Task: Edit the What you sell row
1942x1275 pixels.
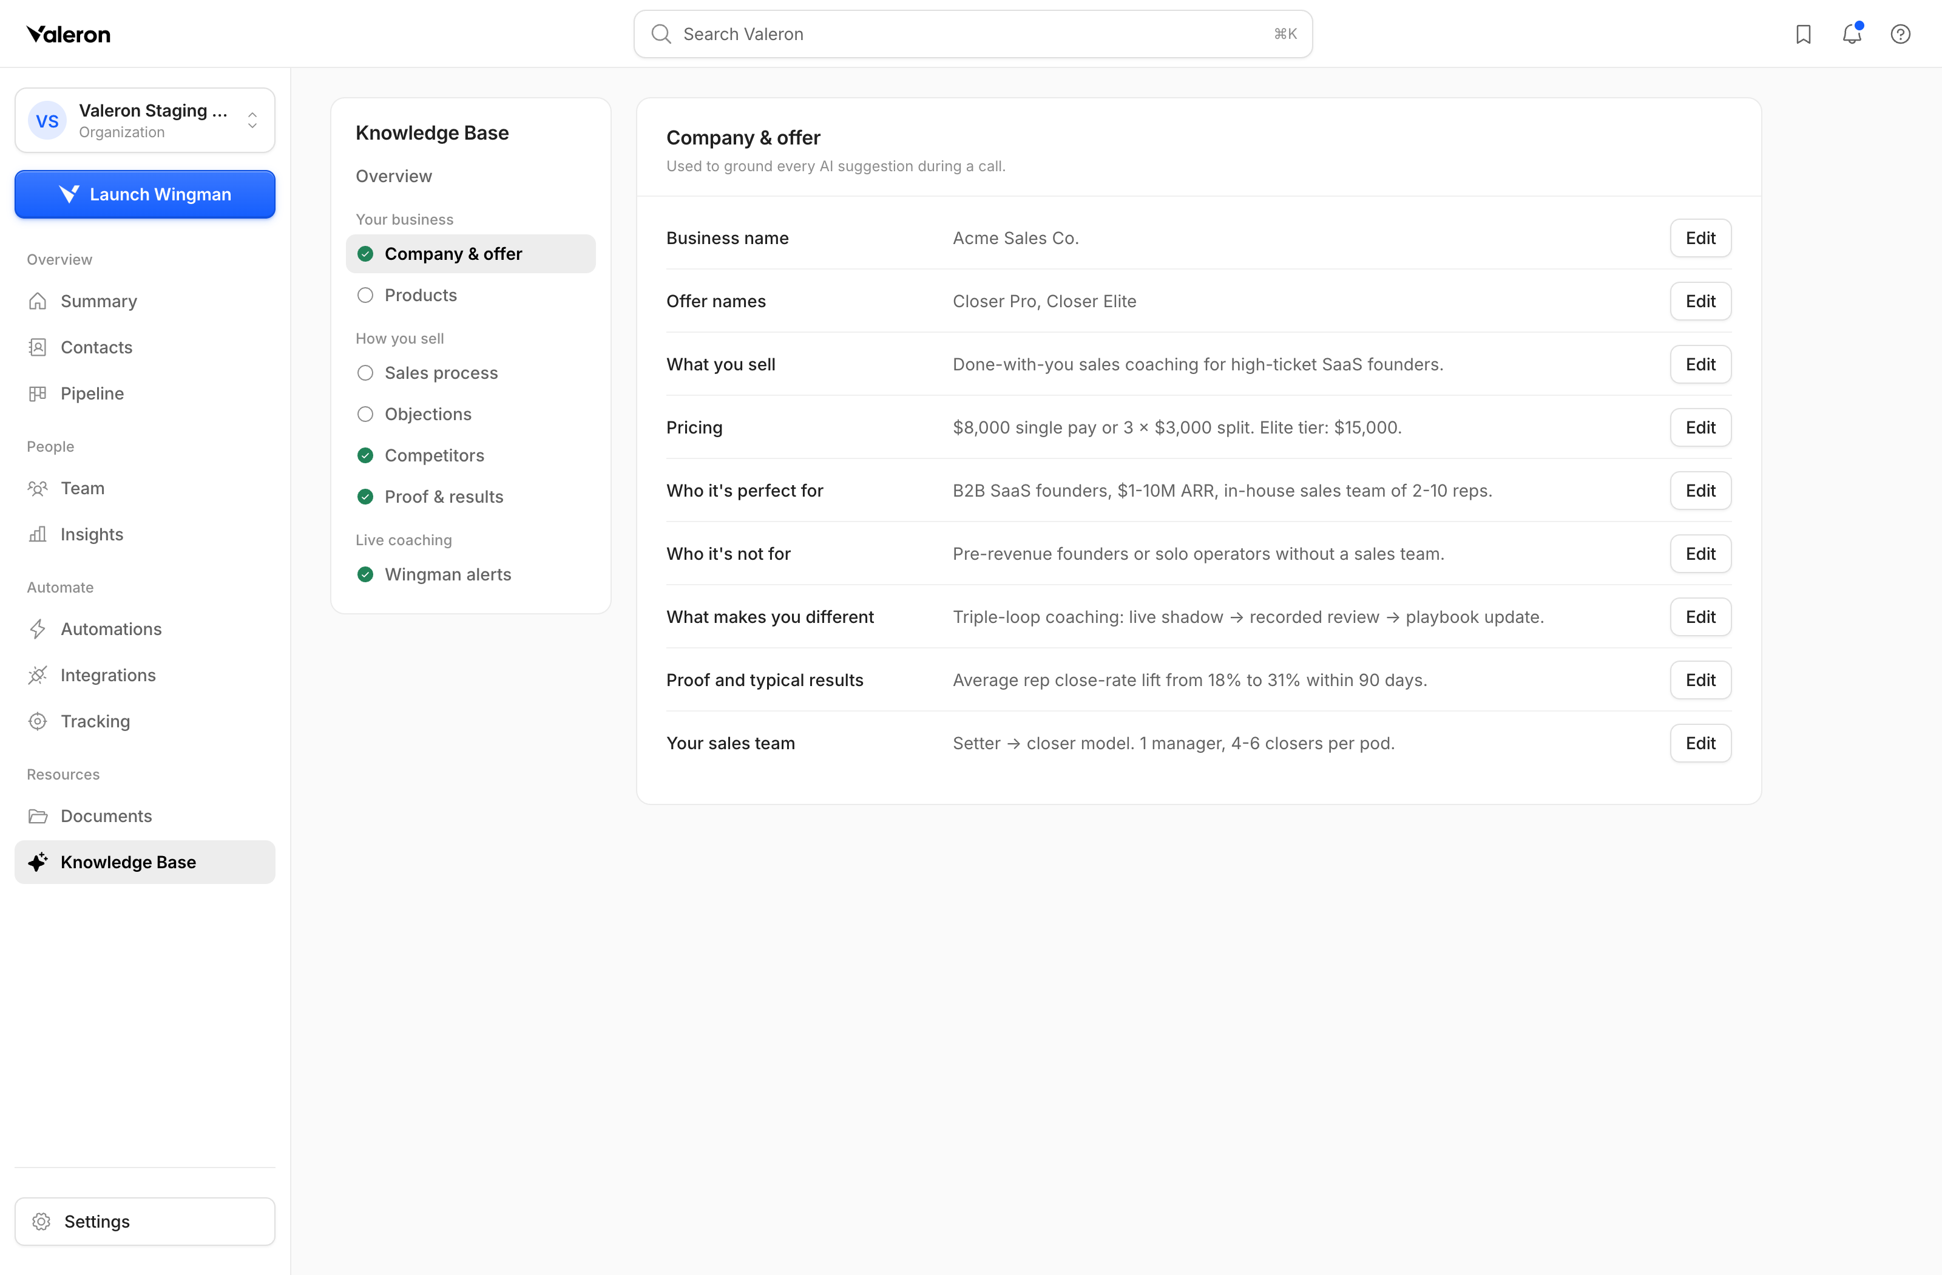Action: pos(1700,364)
